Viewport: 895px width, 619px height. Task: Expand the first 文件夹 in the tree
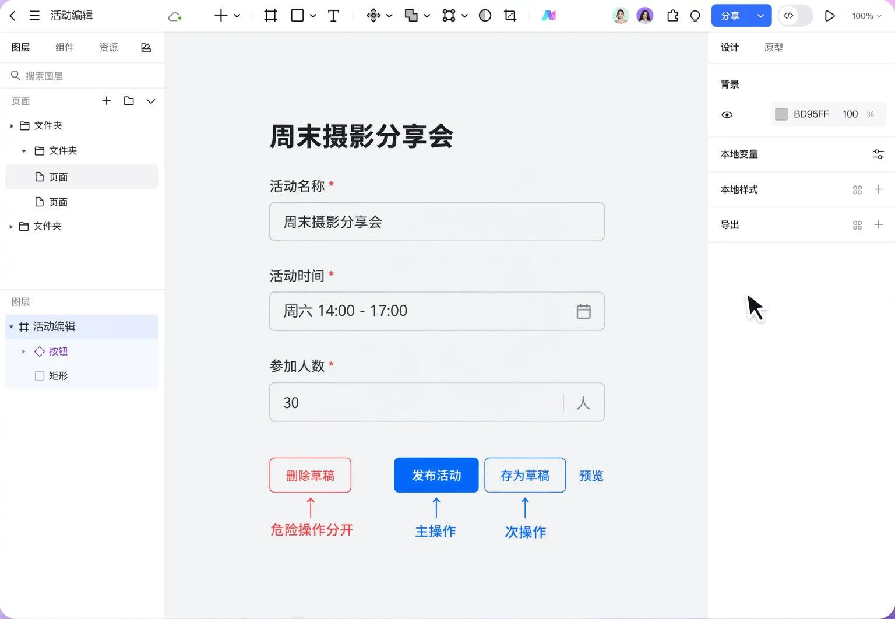click(12, 126)
